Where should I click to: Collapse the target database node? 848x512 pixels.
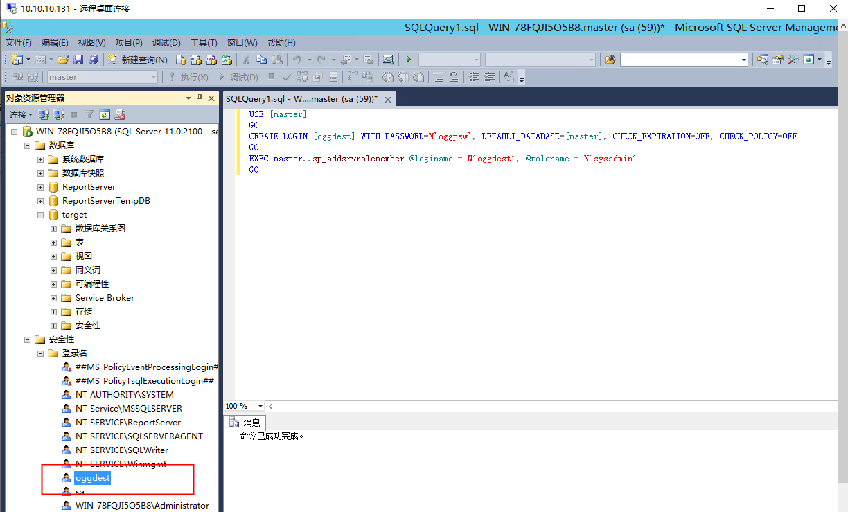coord(40,214)
